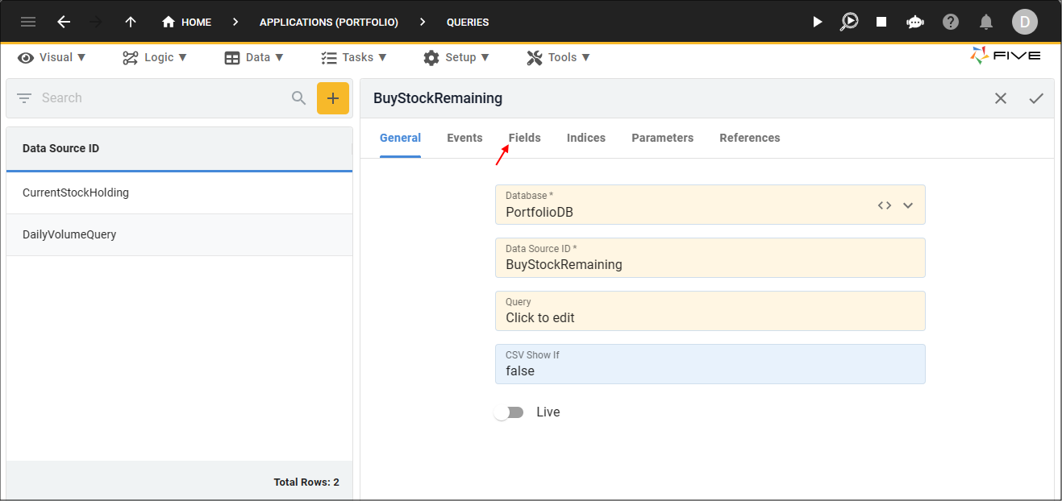Open the Data menu
Screen dimensions: 1062x501
coord(254,57)
